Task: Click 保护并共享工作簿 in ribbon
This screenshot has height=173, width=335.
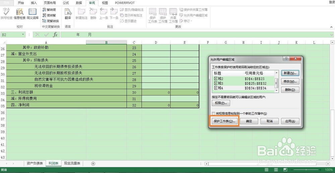Action: click(x=193, y=10)
